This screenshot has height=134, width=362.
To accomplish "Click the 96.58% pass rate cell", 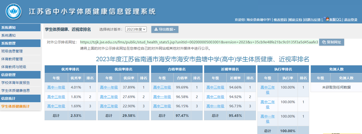I will tap(182, 97).
